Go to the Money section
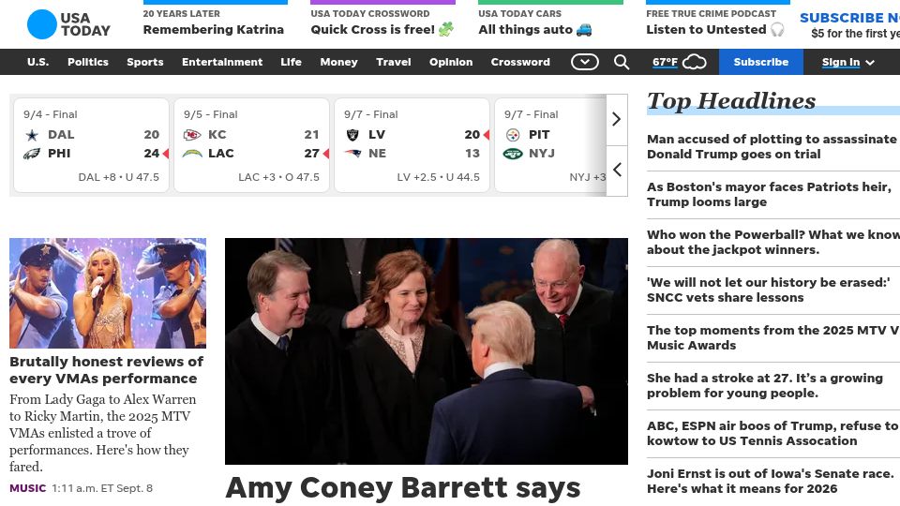 [338, 62]
